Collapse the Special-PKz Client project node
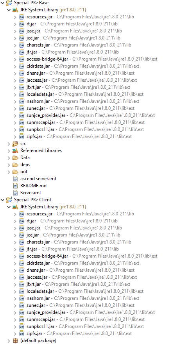The height and width of the screenshot is (344, 172). tap(3, 200)
